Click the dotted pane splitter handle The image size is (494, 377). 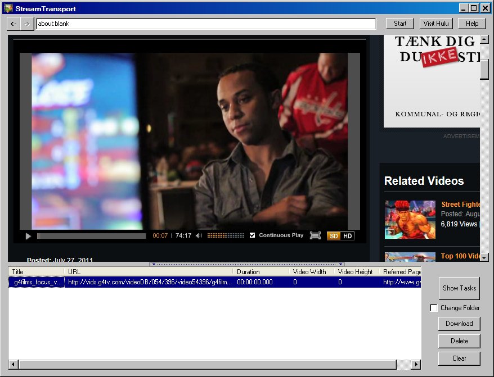click(246, 264)
